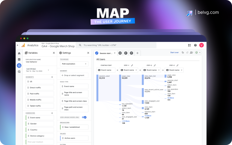232x145 pixels.
Task: Open Starting point Event name selector
Action: pyautogui.click(x=106, y=70)
